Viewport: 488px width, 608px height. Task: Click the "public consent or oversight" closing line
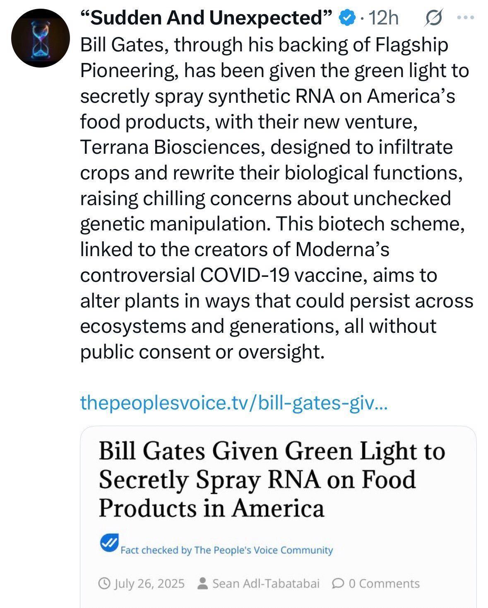click(x=200, y=352)
